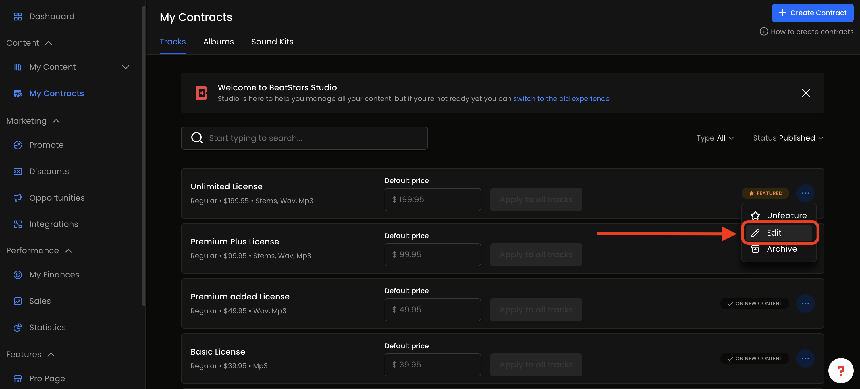This screenshot has height=389, width=860.
Task: Click the Create Contract button
Action: [x=812, y=13]
